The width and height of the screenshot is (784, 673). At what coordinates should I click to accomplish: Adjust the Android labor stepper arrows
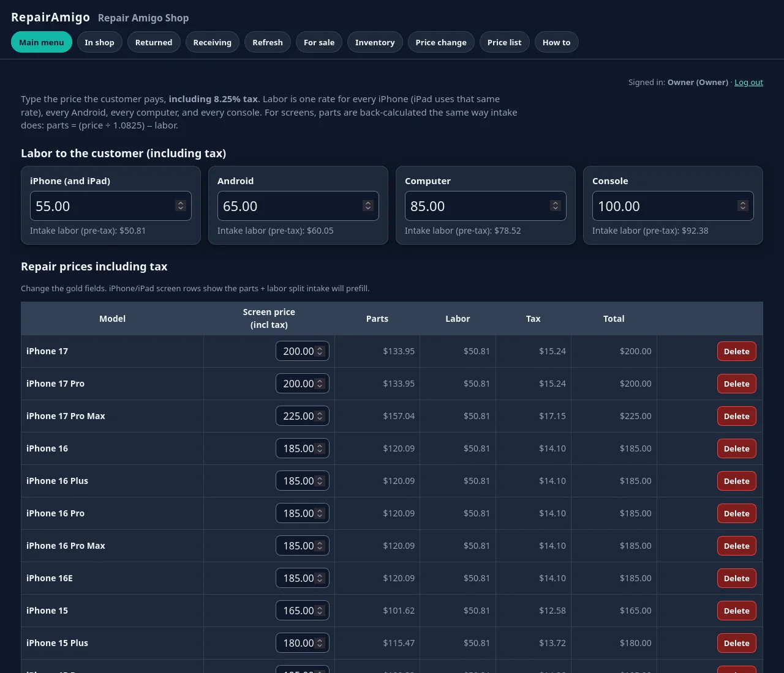click(368, 206)
